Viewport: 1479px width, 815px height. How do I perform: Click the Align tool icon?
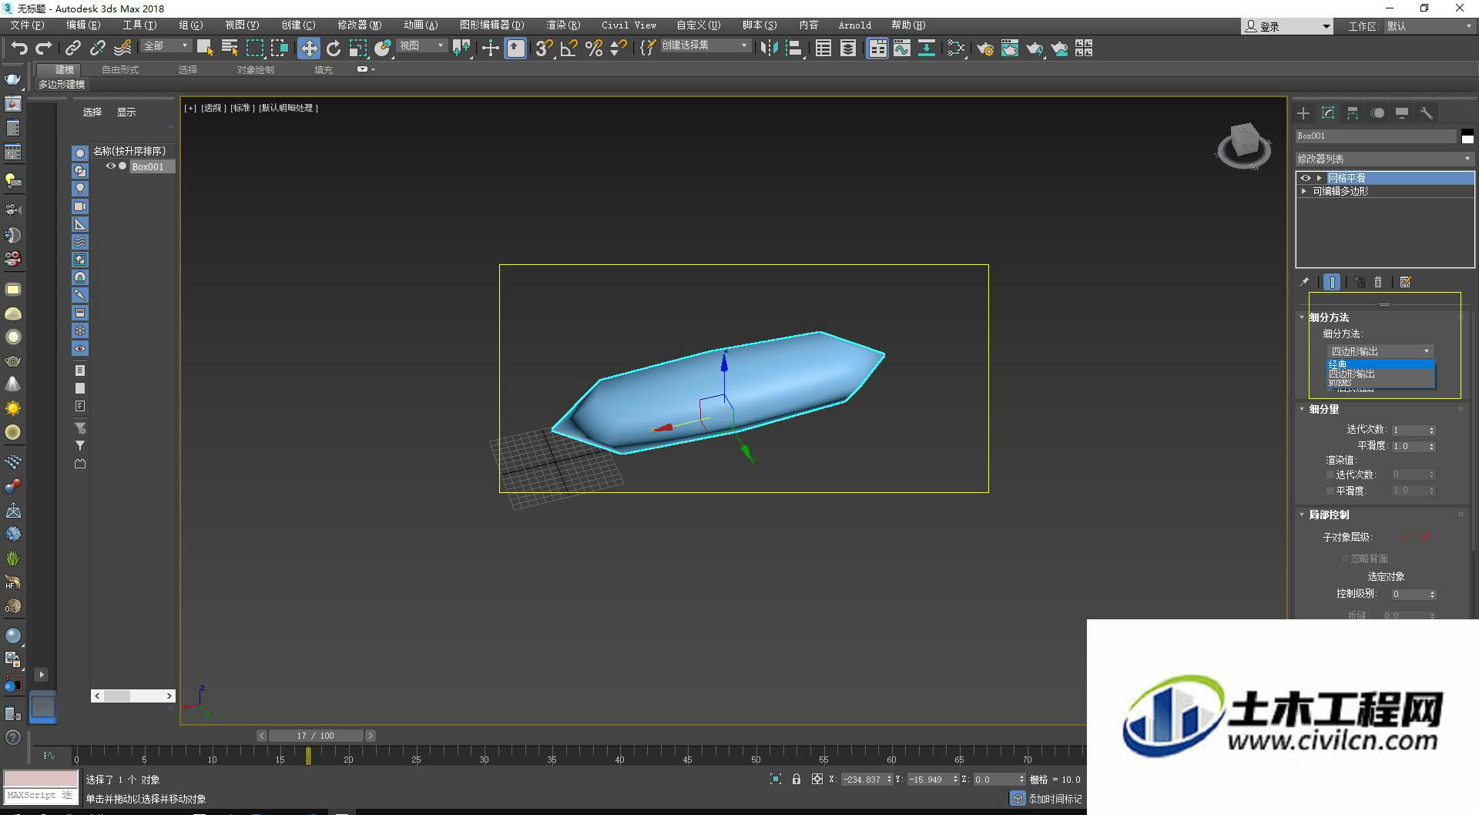793,48
